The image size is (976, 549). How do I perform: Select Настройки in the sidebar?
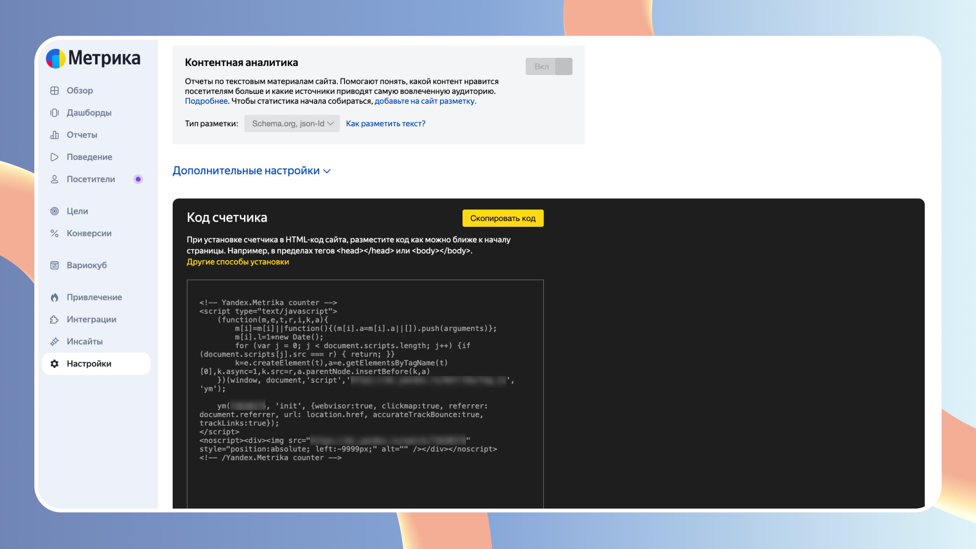click(x=96, y=363)
